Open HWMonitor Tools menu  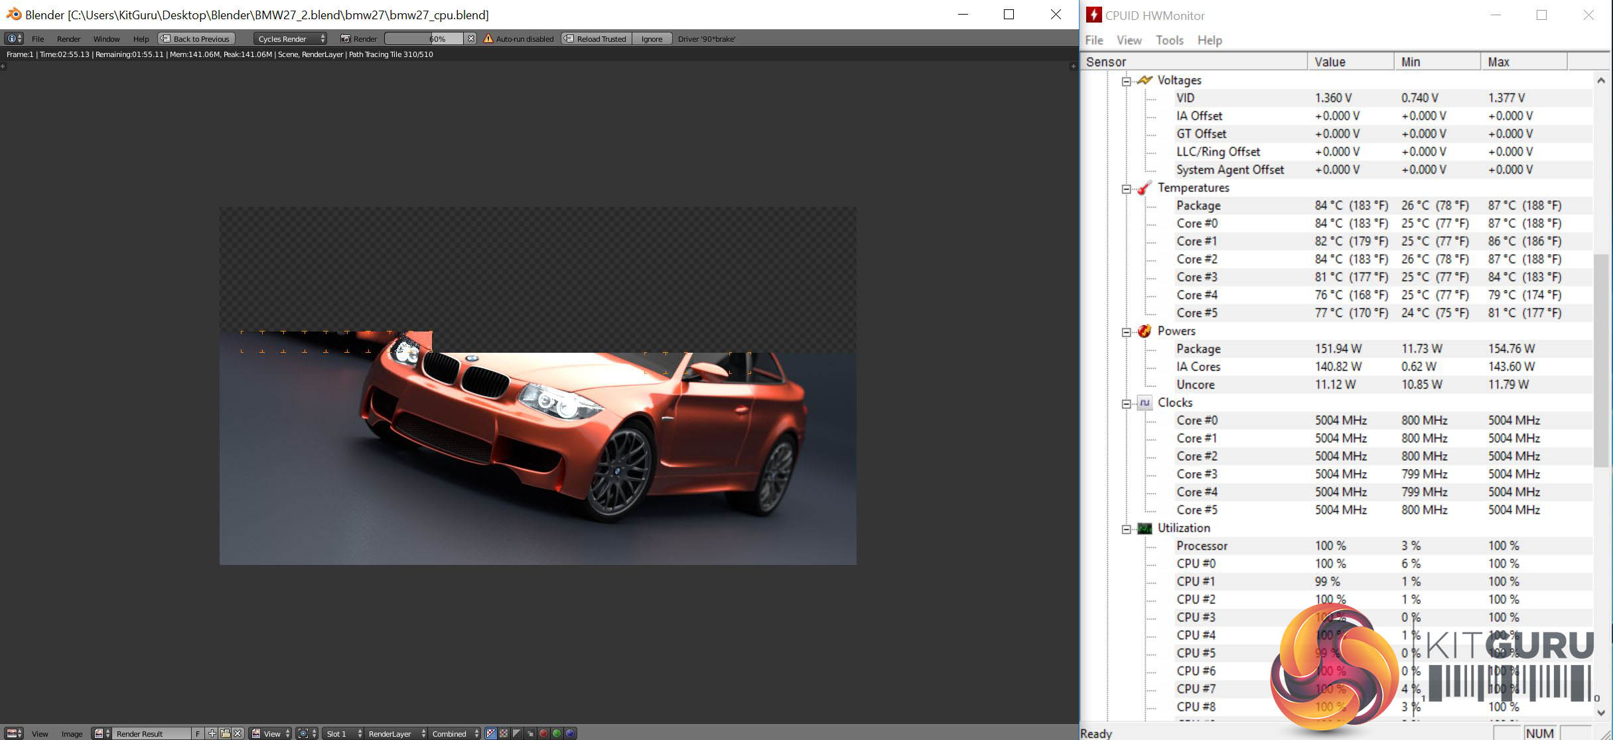coord(1169,40)
